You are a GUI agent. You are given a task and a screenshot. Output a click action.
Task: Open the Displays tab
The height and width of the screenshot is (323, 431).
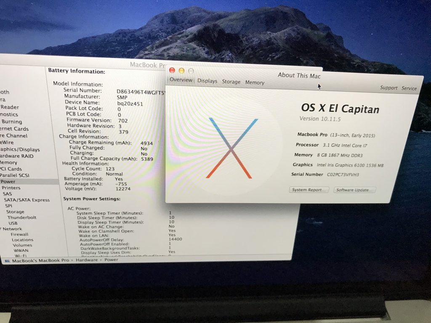pos(207,81)
